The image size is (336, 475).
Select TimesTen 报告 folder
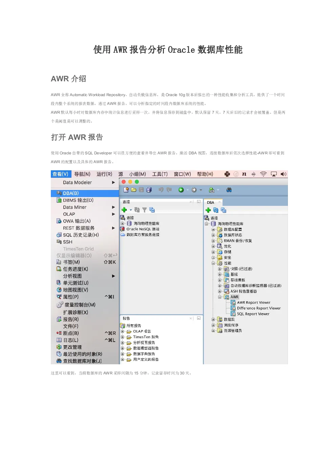tap(146, 337)
